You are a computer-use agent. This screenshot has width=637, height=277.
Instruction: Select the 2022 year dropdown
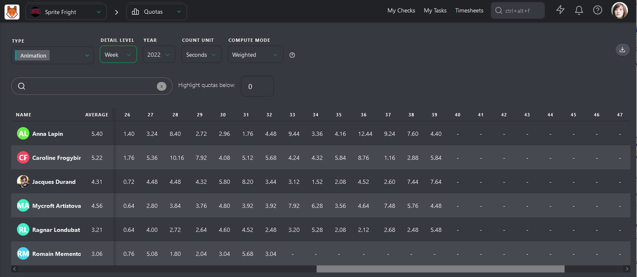(159, 55)
